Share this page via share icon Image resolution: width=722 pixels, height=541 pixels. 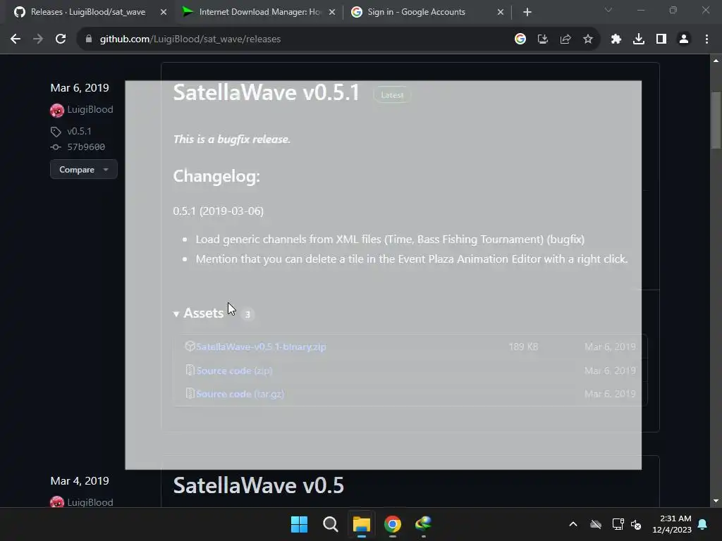click(565, 39)
